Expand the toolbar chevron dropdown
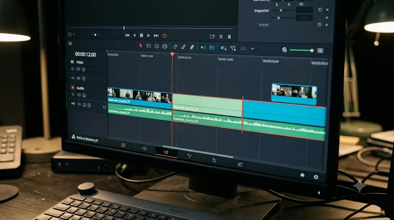The width and height of the screenshot is (394, 220). click(252, 49)
